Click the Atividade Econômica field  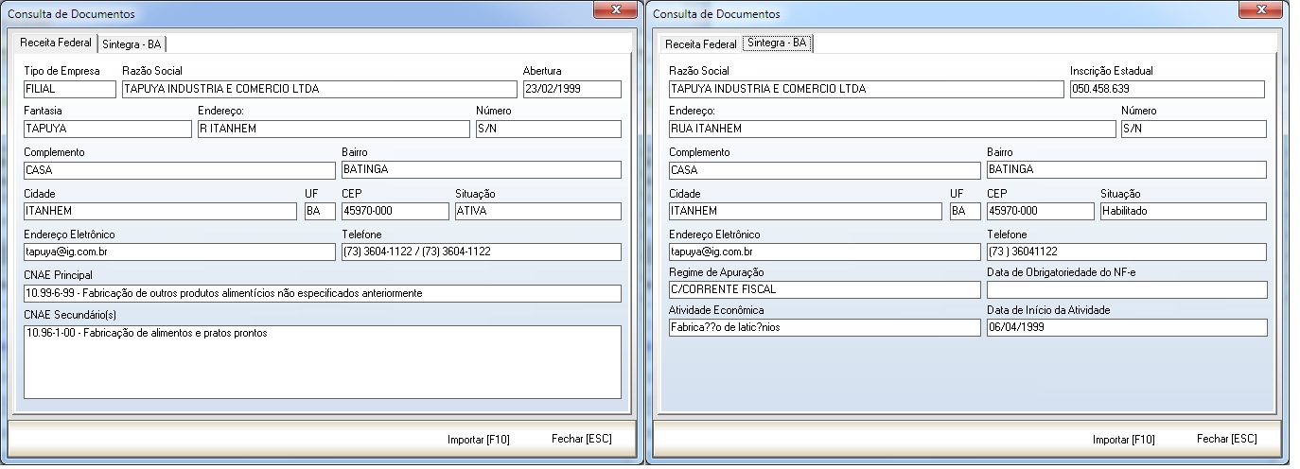(824, 327)
